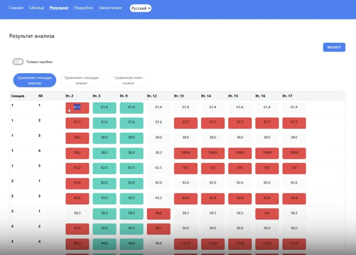Viewport: 356px width, 255px height.
Task: Go to the Таблица page
Action: pos(36,8)
